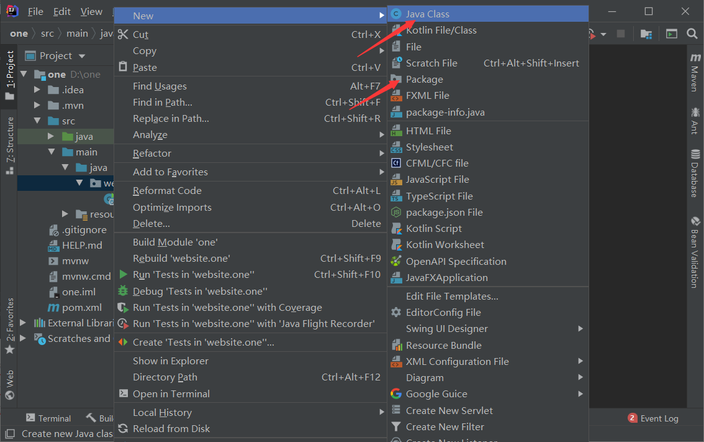This screenshot has height=442, width=704.
Task: Open the Favorites tool window tab
Action: pyautogui.click(x=9, y=326)
